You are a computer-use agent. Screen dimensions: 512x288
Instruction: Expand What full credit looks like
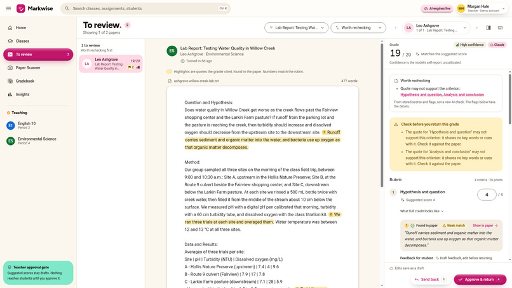coord(422,211)
